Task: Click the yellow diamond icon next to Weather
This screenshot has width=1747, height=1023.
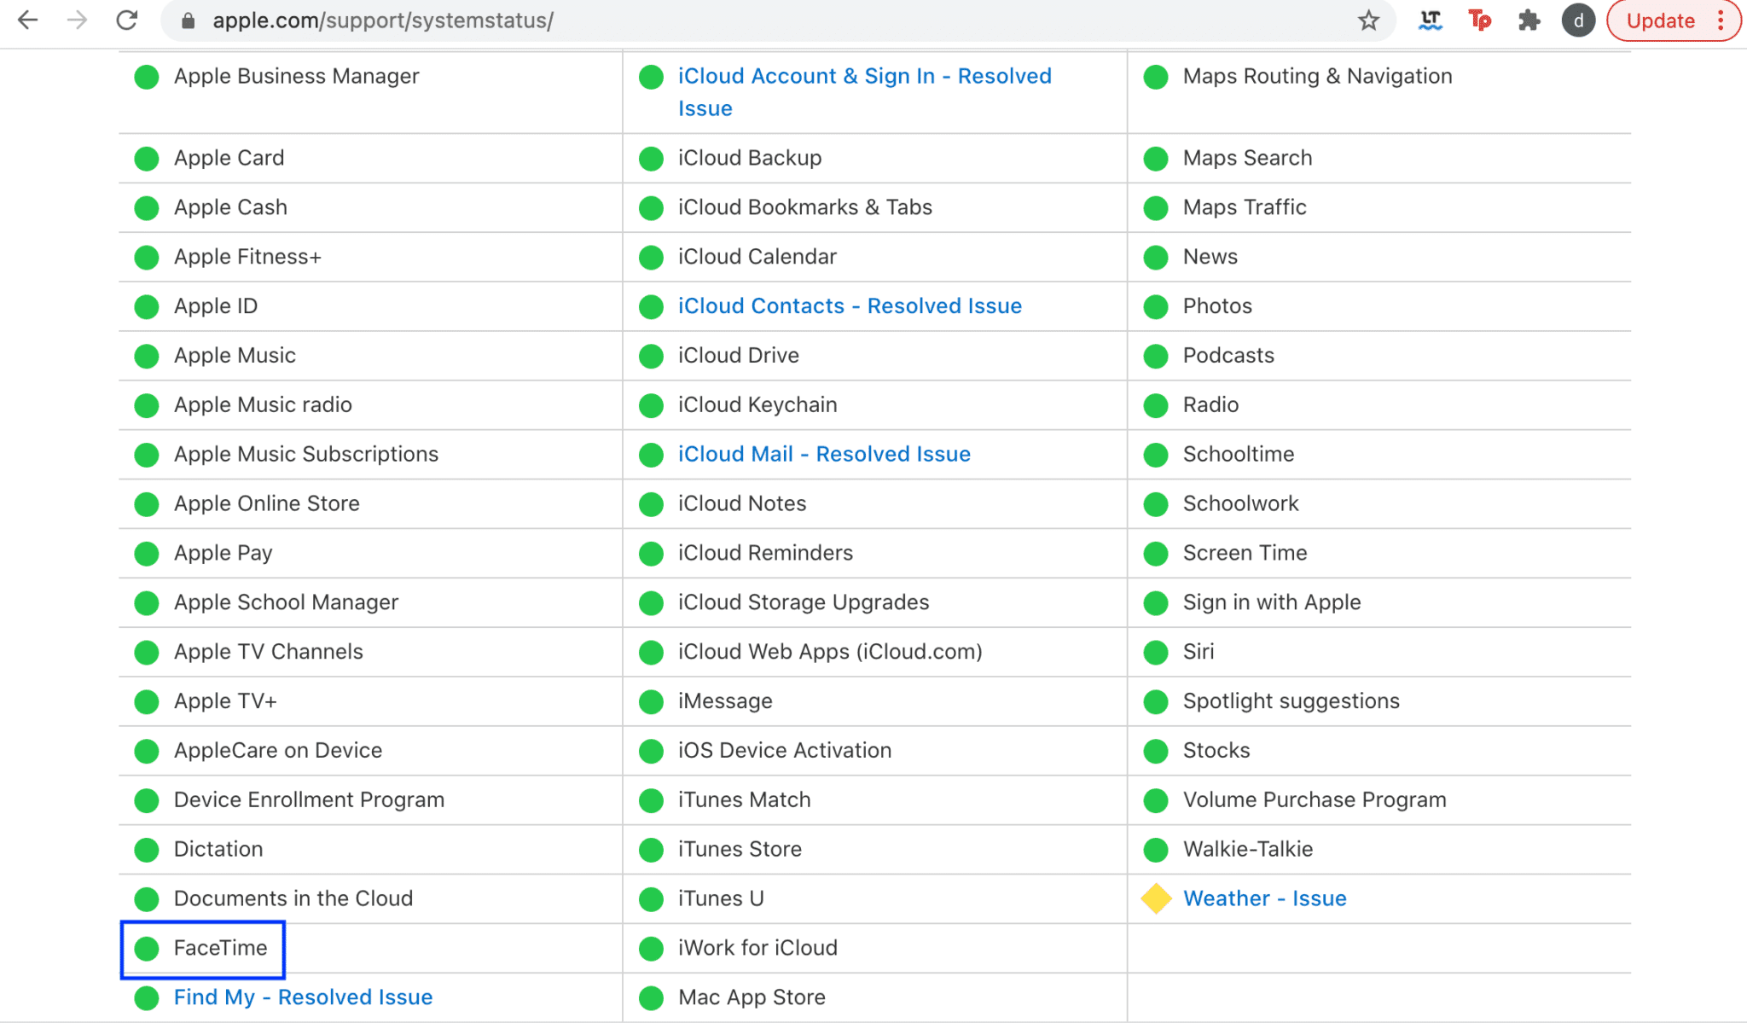Action: pos(1154,898)
